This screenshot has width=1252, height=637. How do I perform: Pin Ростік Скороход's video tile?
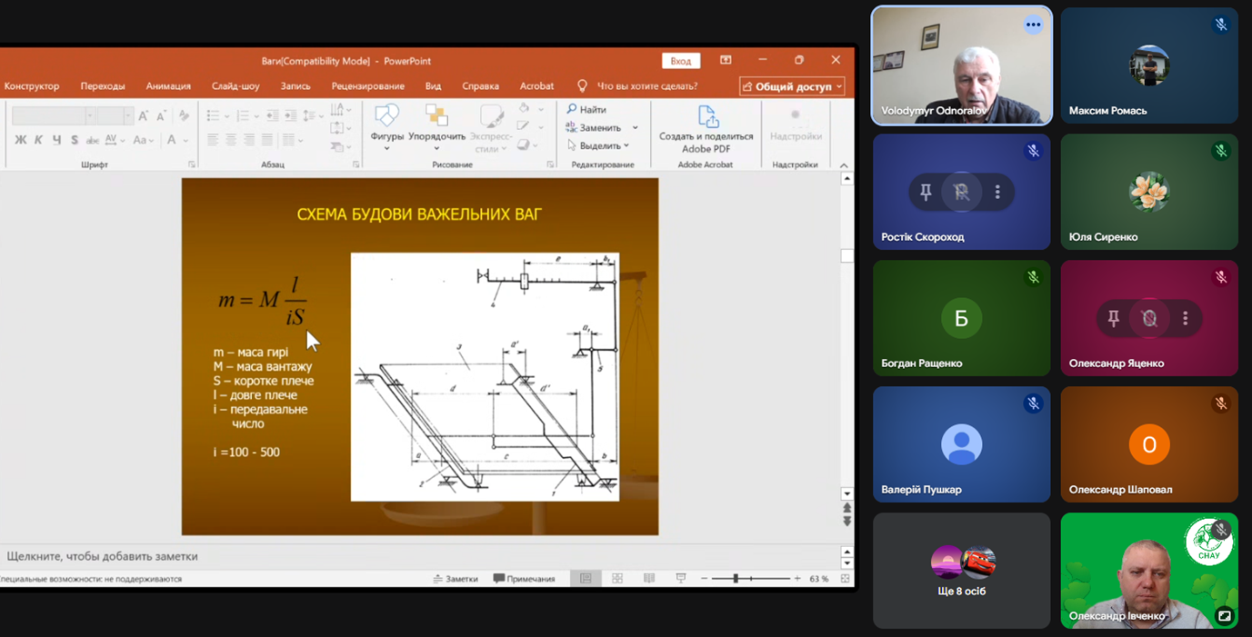coord(926,192)
